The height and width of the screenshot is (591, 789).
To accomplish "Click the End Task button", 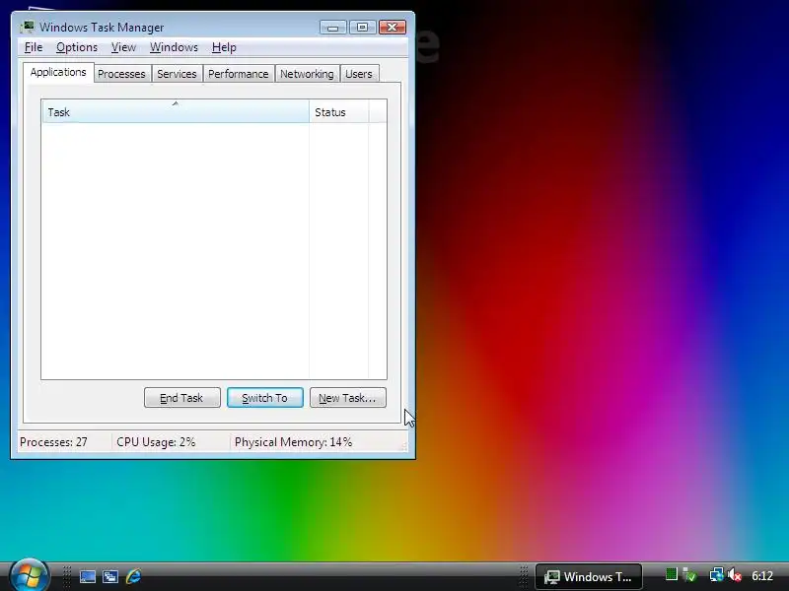I will point(181,398).
